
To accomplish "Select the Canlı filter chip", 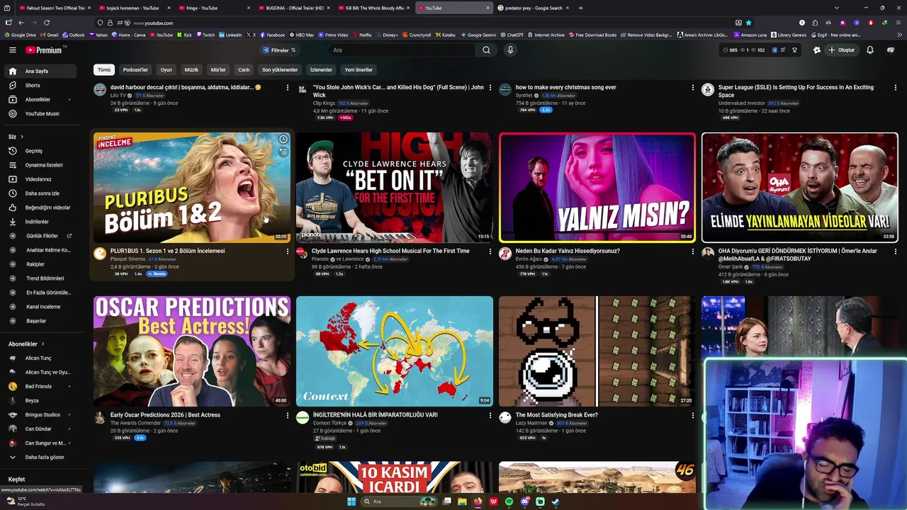I will (x=244, y=70).
